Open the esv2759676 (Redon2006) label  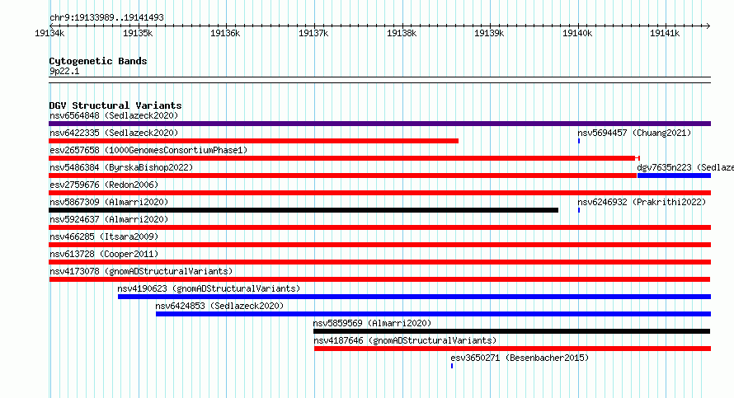104,185
